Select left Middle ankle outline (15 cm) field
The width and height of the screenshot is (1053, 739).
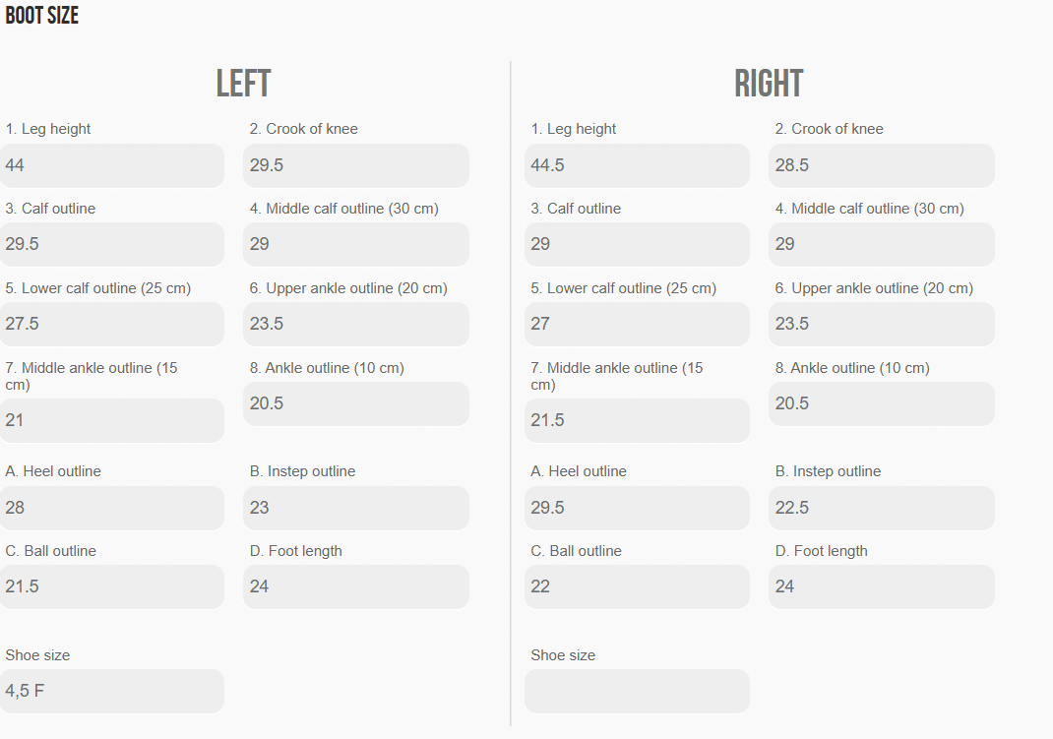tap(112, 420)
